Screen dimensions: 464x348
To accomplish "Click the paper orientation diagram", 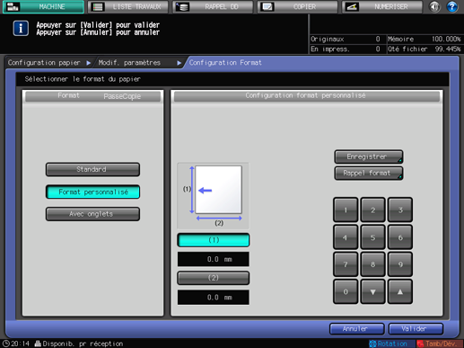I will pos(214,195).
